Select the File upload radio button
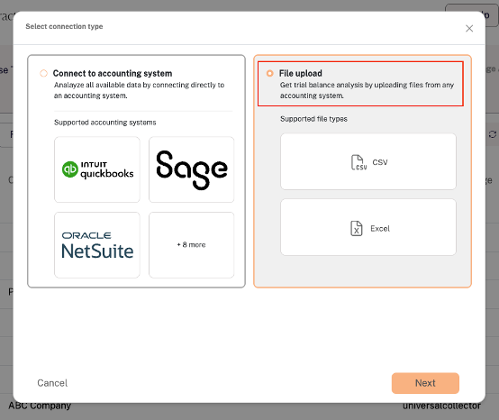 pyautogui.click(x=270, y=73)
